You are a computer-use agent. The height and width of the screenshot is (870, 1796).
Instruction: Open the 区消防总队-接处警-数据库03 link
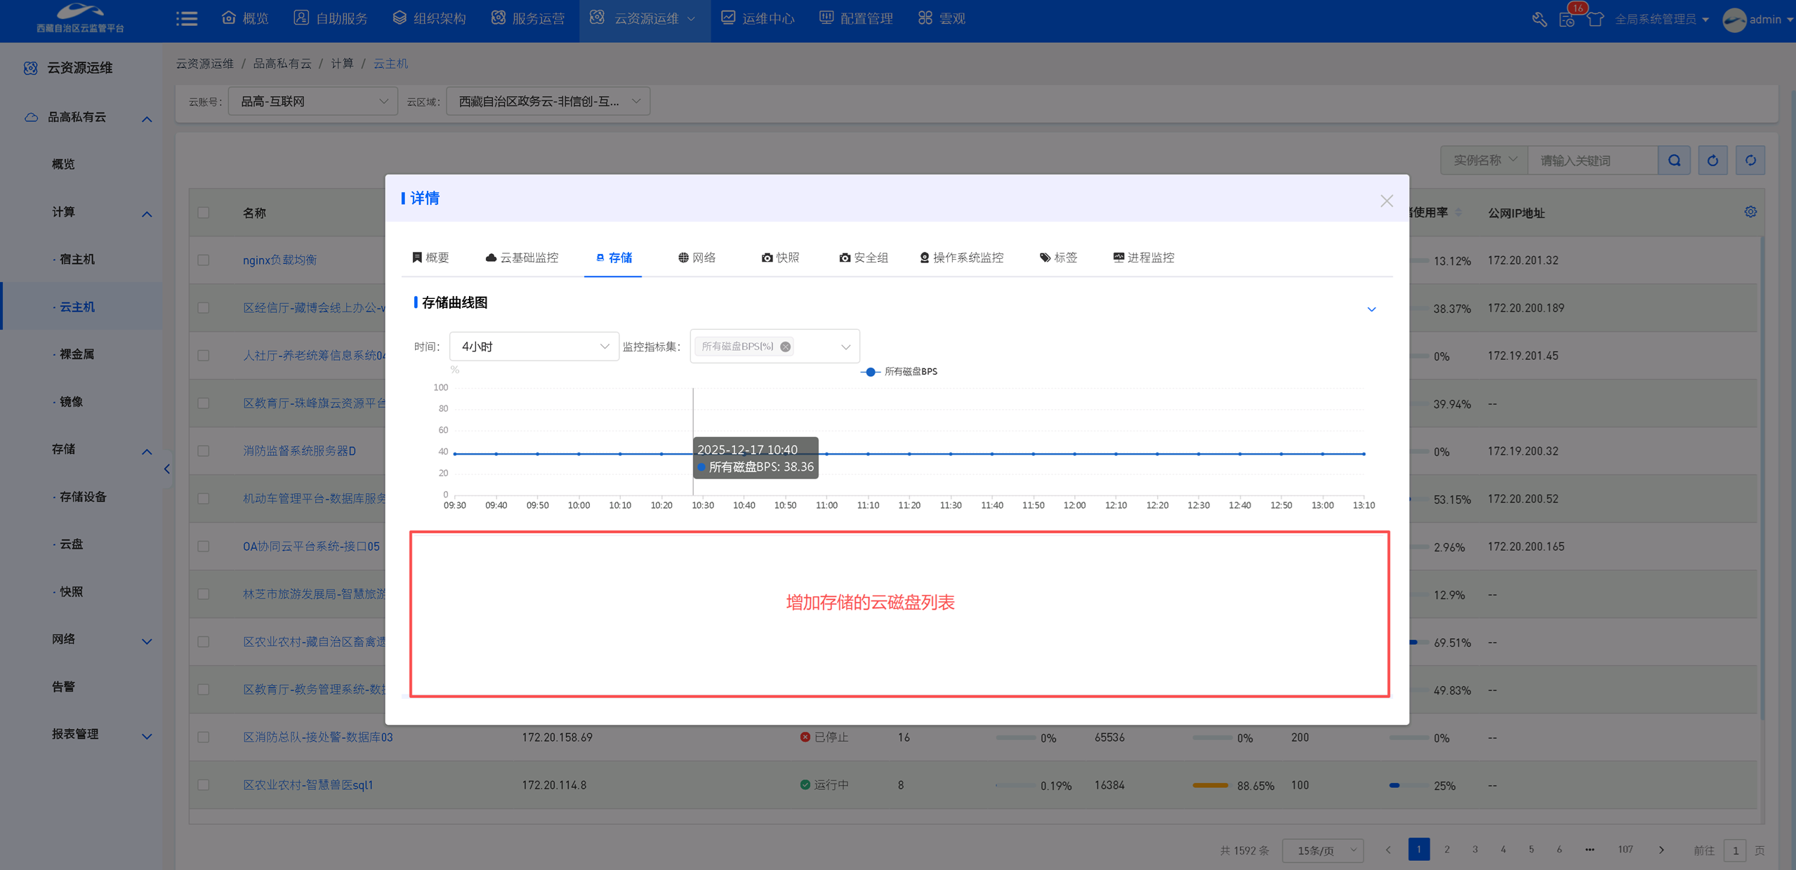point(317,737)
